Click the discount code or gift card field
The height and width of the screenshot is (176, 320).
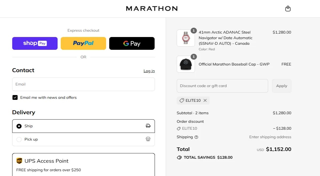(x=222, y=86)
